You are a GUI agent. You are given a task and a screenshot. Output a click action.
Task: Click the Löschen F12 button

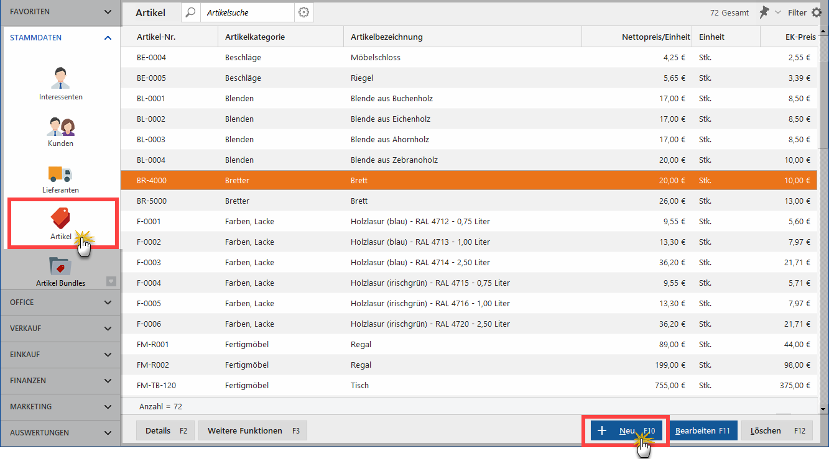777,431
